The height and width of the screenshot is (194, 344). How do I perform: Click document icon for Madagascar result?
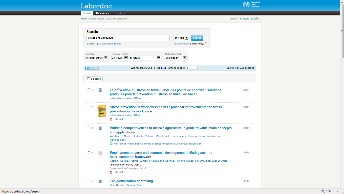click(x=100, y=153)
